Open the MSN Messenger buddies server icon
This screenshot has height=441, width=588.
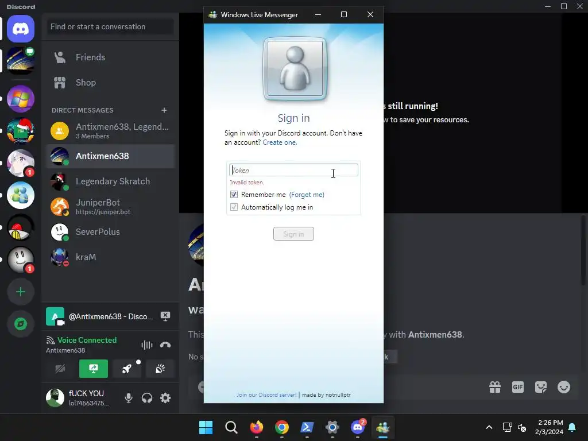point(21,195)
